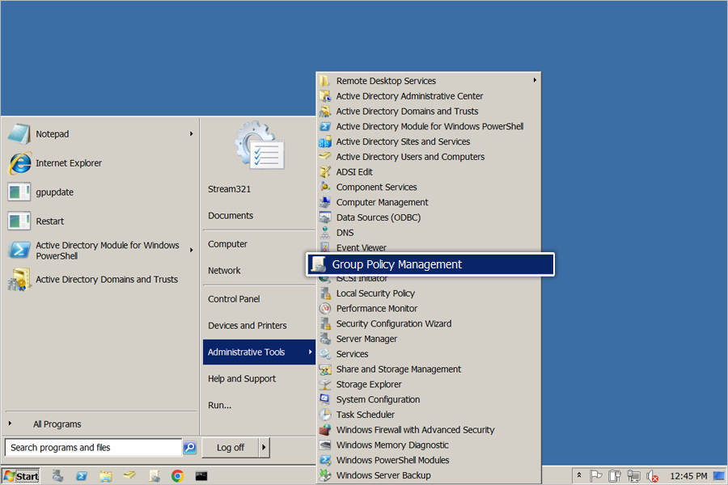Open Windows Explorer from the taskbar
This screenshot has width=728, height=485.
coord(105,476)
